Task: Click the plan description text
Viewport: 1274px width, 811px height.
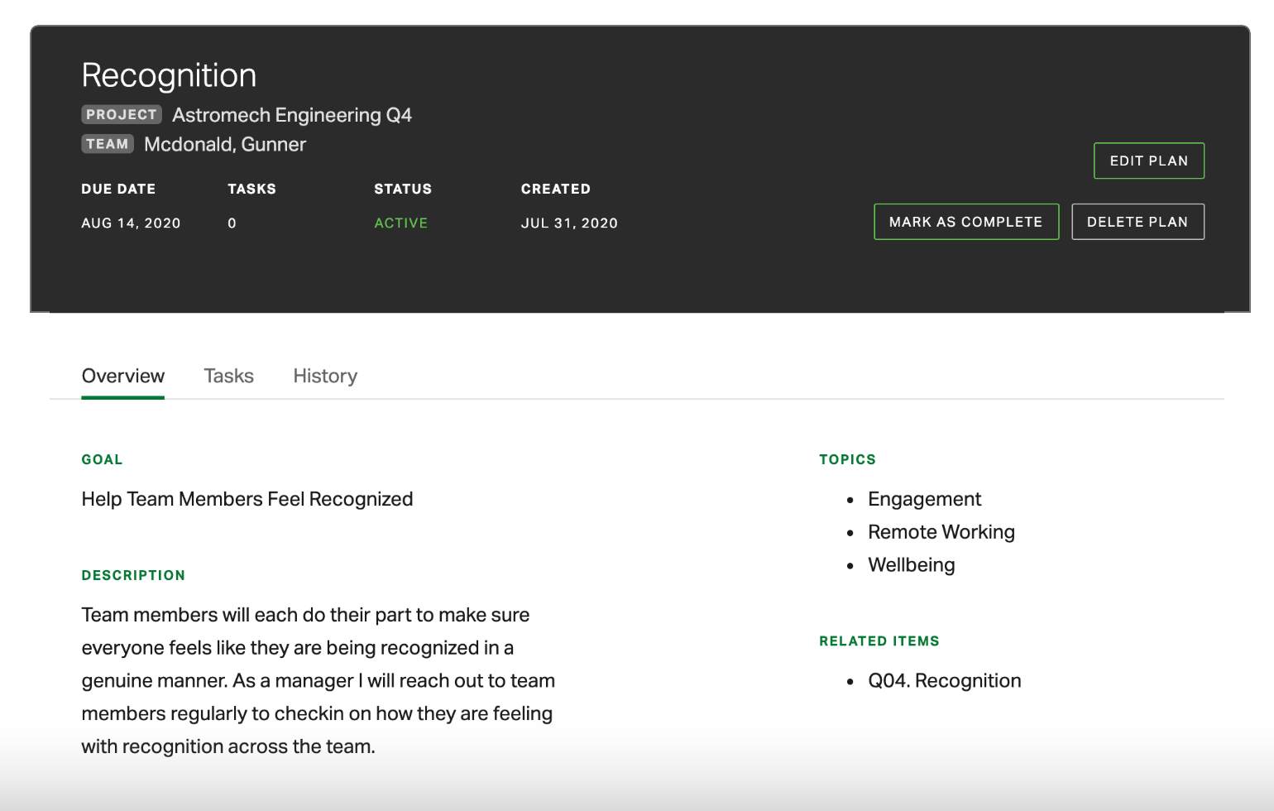Action: 317,680
